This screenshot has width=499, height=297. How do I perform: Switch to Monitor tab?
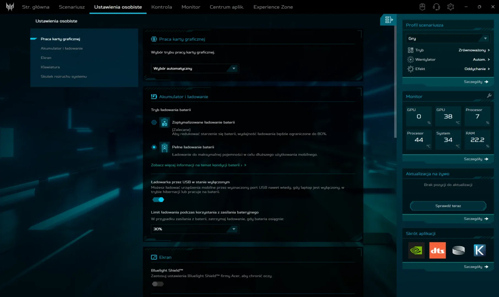(191, 7)
